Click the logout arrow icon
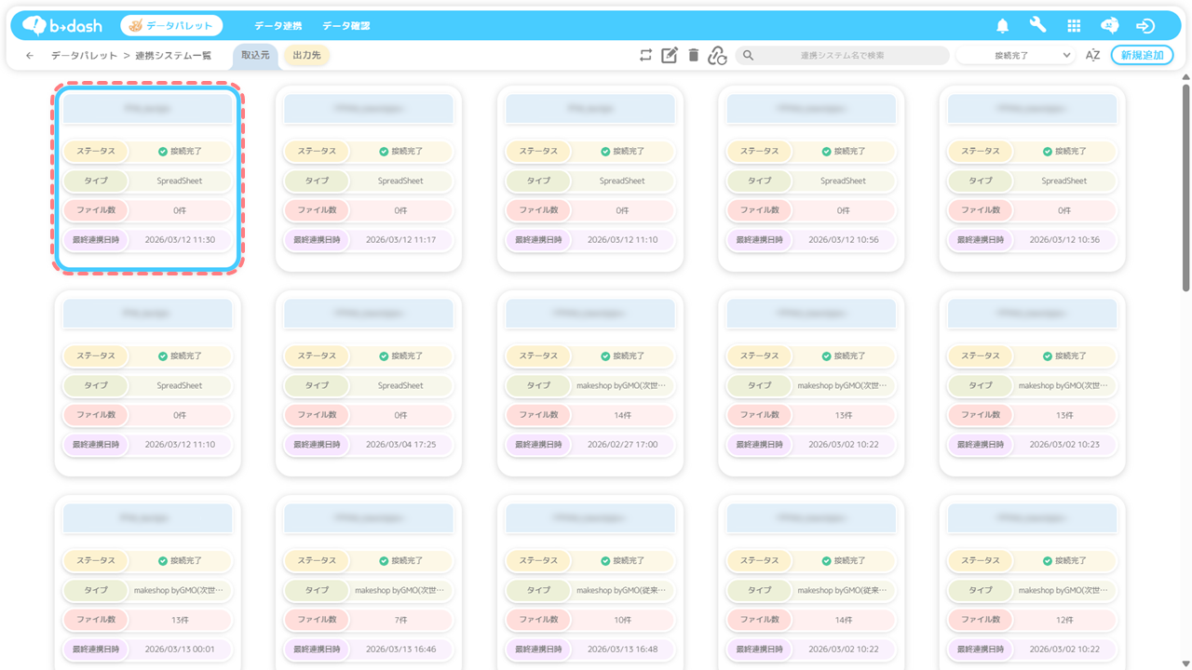 pyautogui.click(x=1145, y=26)
